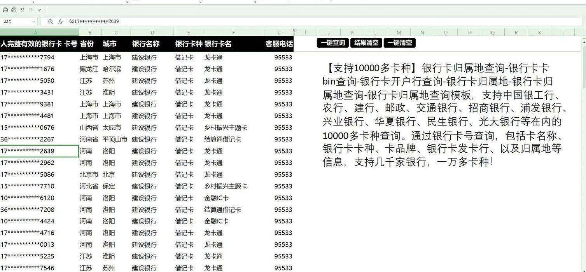Open the insert function fx icon
Image resolution: width=586 pixels, height=272 pixels.
coord(60,22)
